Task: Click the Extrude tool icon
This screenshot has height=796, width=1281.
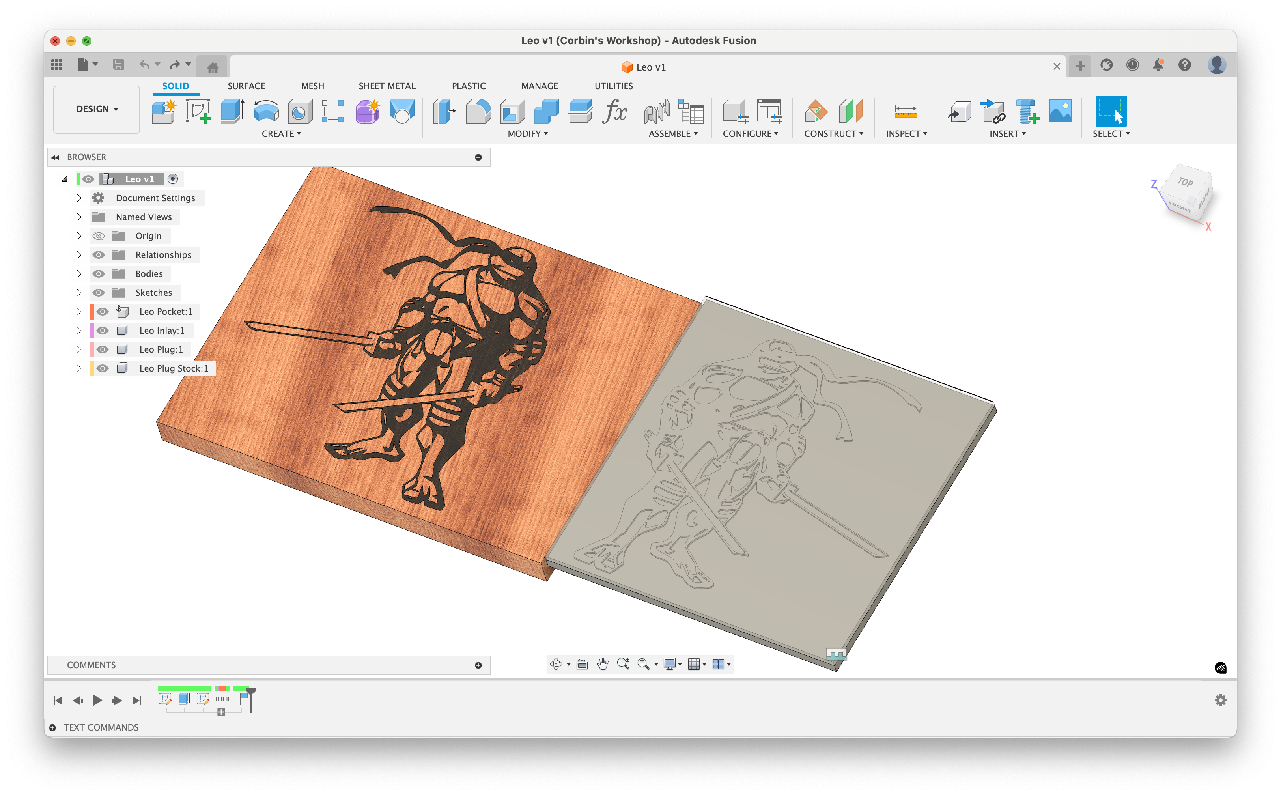Action: pos(232,112)
